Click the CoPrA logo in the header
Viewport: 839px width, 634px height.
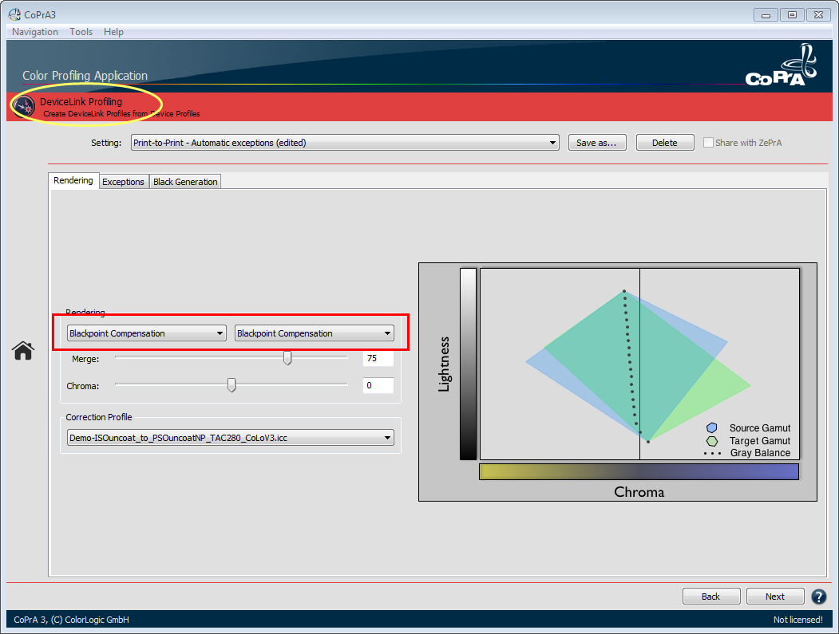(782, 65)
